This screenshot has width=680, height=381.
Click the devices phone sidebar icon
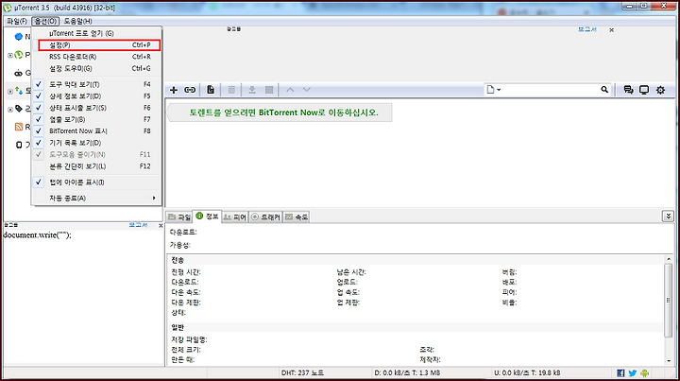19,145
